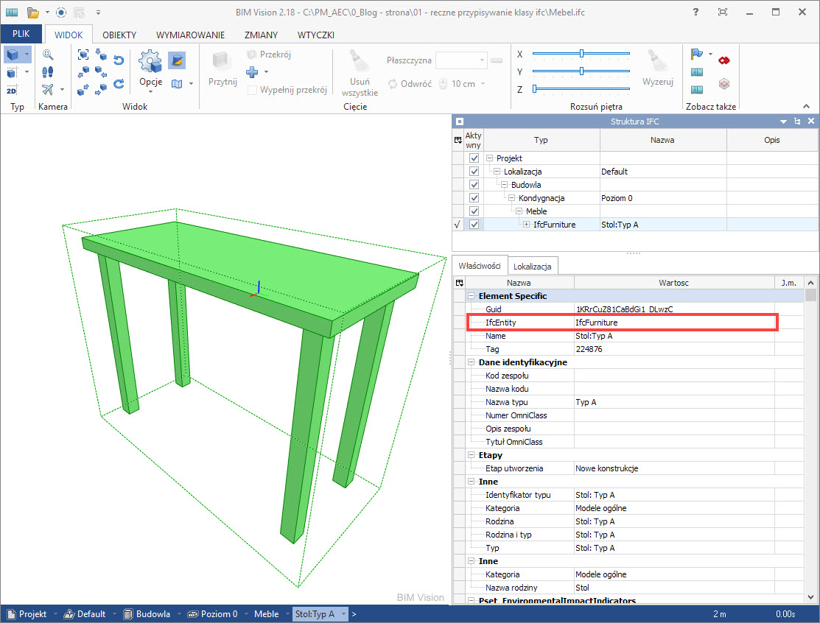Uncheck the Kondygnacja active checkbox

[474, 198]
